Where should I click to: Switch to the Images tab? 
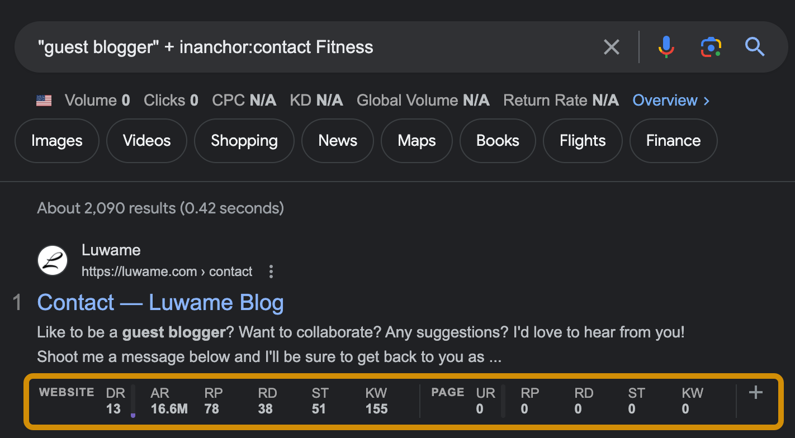coord(56,141)
